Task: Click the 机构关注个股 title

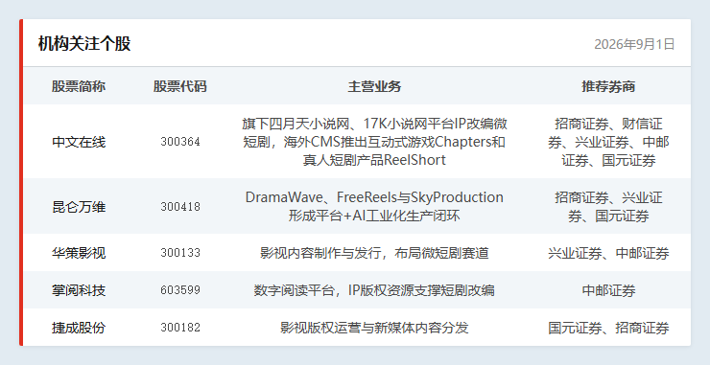Action: click(84, 44)
